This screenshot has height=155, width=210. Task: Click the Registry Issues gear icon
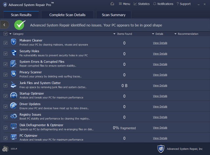click(x=13, y=117)
